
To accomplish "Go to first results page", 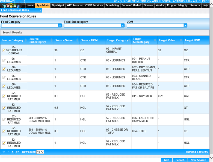I will click(4, 152).
